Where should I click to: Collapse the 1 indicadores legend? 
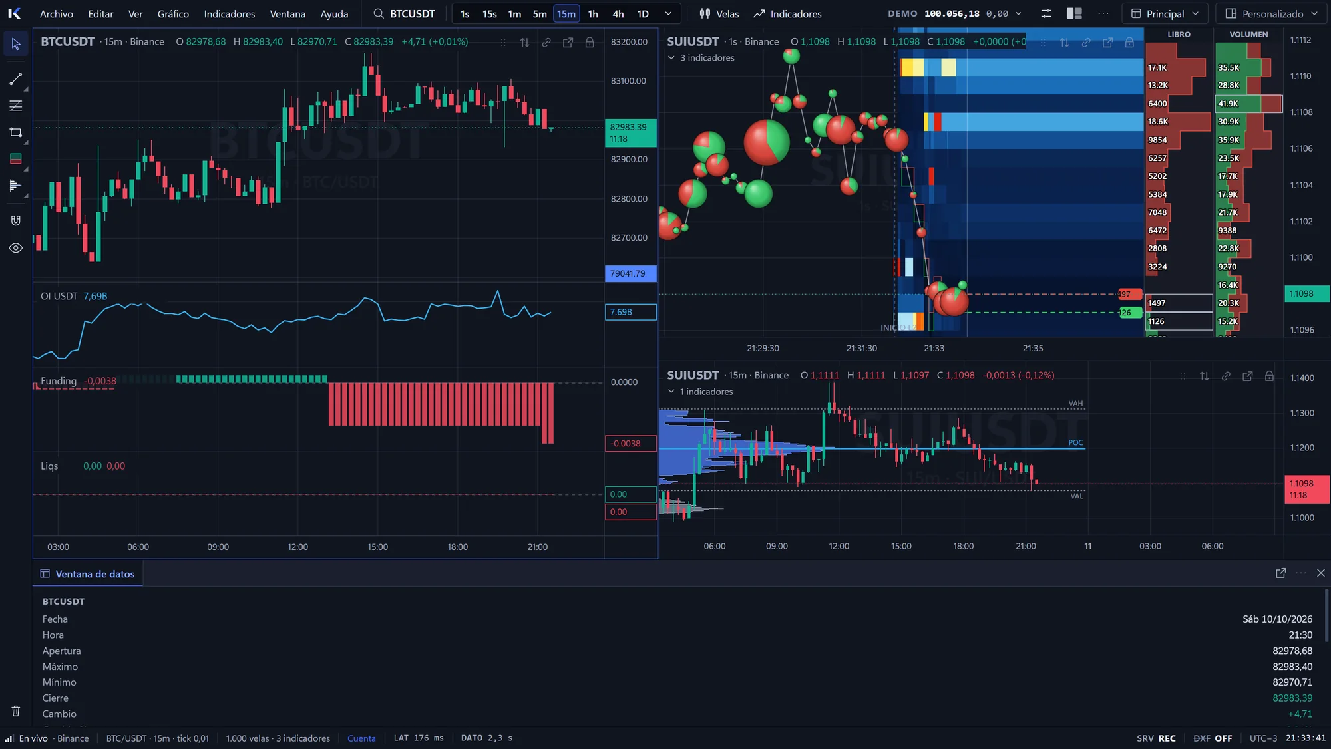tap(671, 392)
